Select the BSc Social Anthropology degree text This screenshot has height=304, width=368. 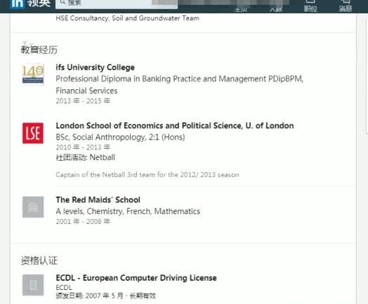click(120, 137)
